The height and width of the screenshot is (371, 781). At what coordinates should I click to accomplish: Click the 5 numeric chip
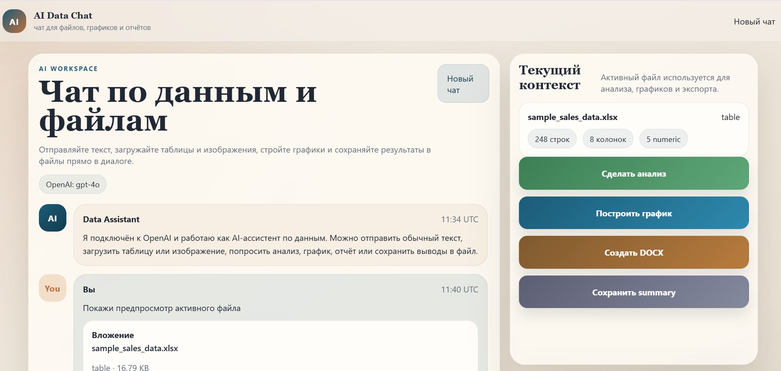663,139
